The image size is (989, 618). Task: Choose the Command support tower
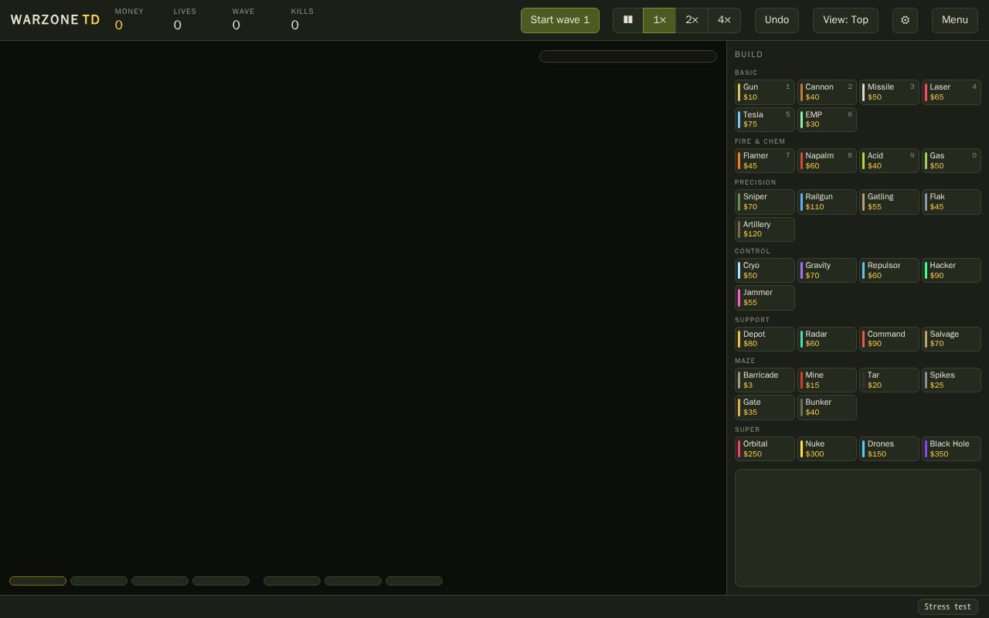889,339
